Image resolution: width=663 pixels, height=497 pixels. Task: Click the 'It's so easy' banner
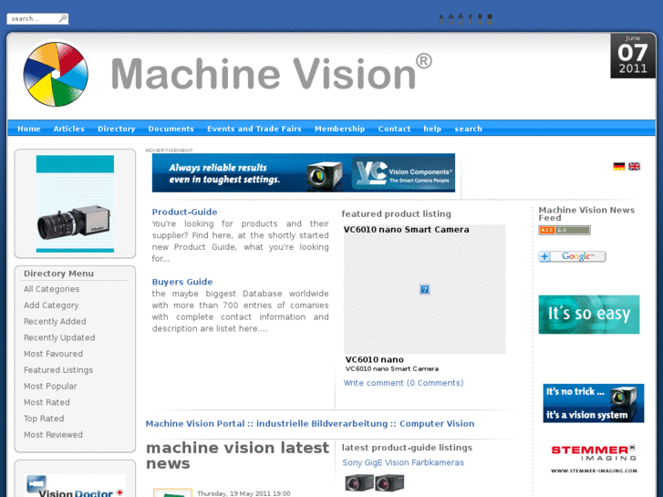click(589, 315)
